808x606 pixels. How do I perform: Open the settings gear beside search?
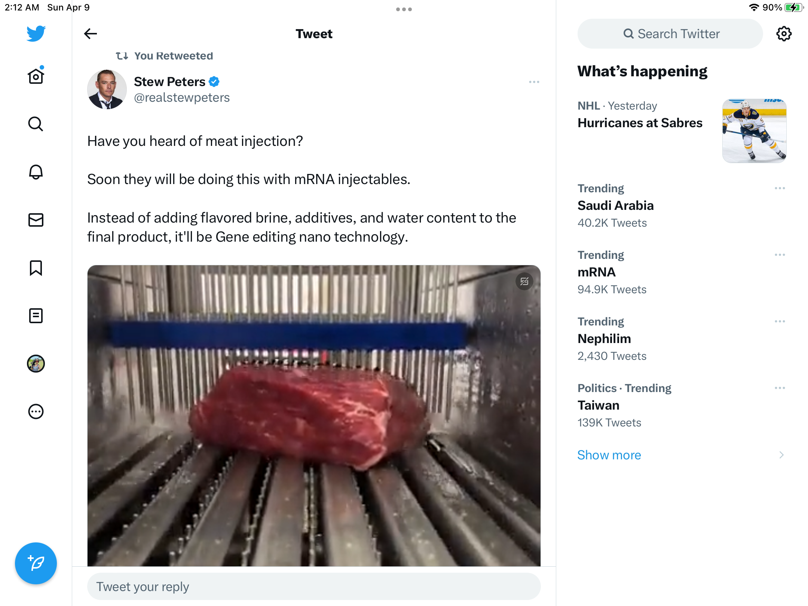click(x=784, y=34)
